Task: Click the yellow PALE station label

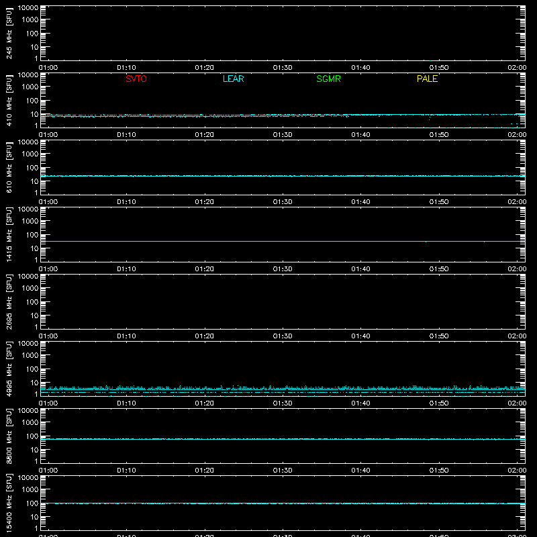Action: coord(427,79)
